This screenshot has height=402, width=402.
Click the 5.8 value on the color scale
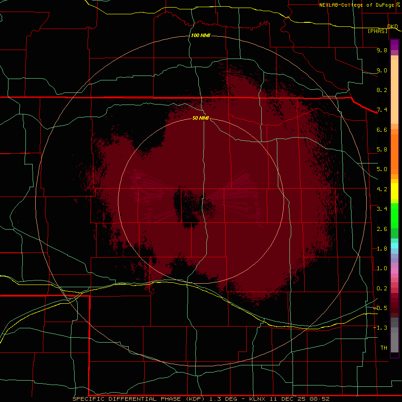coord(382,150)
